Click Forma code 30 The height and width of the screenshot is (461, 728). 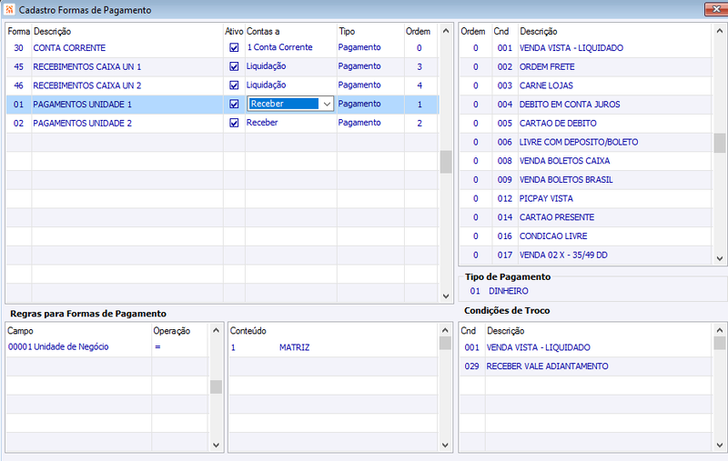pos(18,48)
